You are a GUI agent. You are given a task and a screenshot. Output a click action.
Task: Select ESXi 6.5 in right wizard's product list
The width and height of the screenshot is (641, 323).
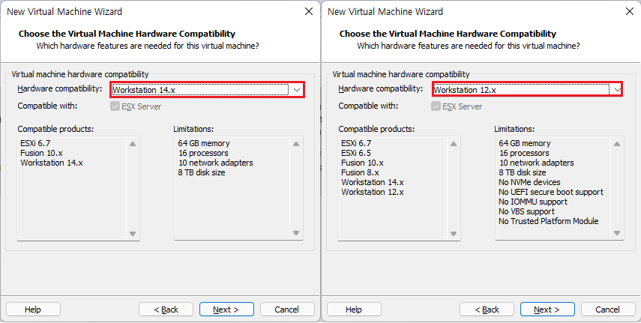point(356,153)
